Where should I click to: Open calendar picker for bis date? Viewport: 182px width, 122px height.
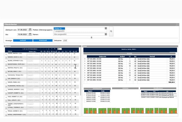tap(30, 34)
